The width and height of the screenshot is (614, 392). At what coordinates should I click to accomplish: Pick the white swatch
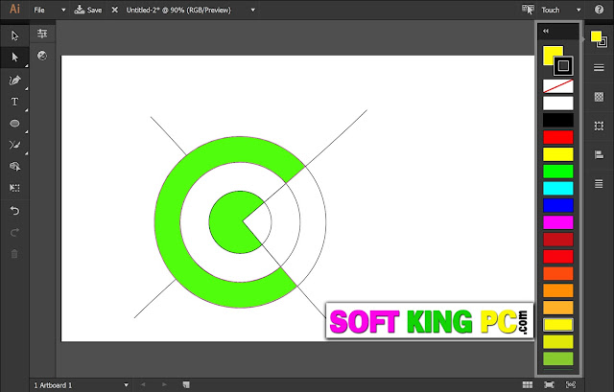(x=558, y=104)
